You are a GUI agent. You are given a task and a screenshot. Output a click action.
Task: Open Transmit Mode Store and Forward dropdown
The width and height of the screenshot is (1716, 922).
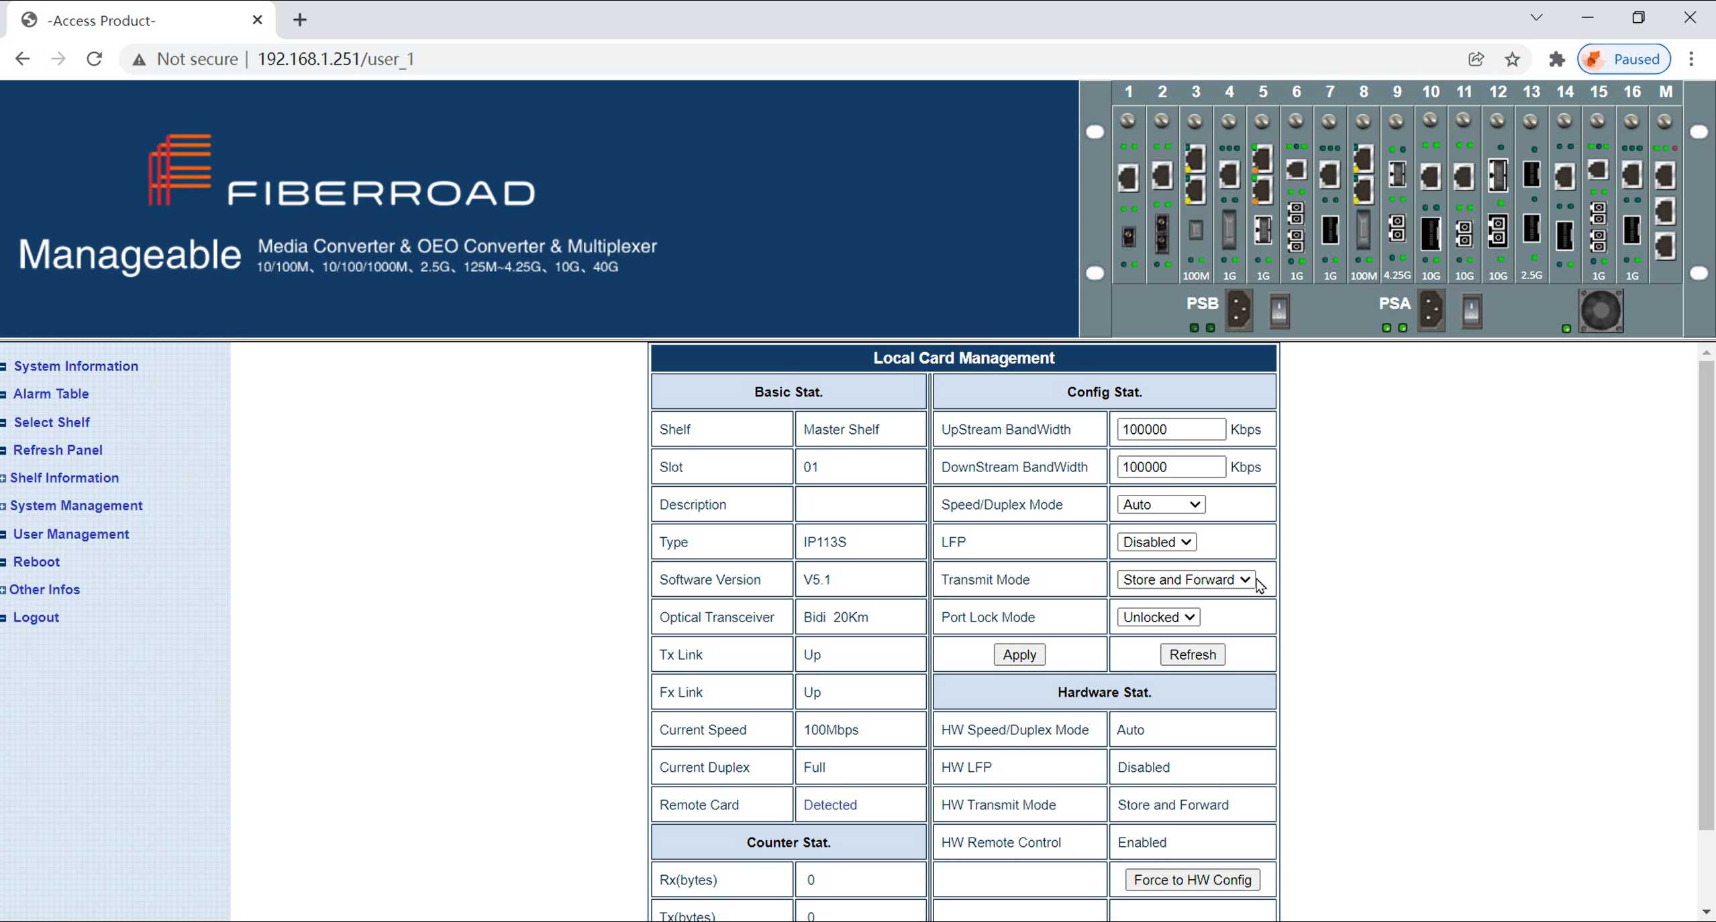click(x=1186, y=579)
